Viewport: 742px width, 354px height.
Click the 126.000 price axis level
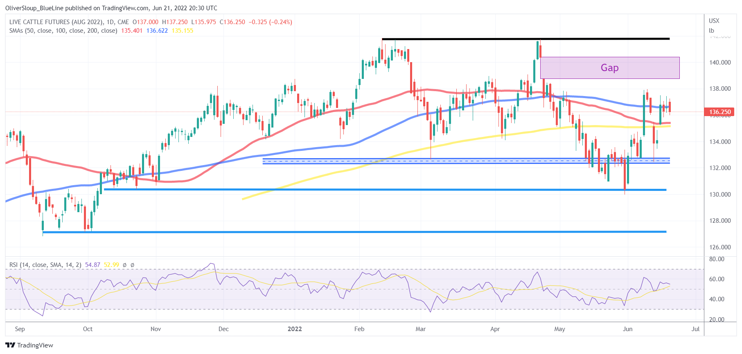pos(720,247)
